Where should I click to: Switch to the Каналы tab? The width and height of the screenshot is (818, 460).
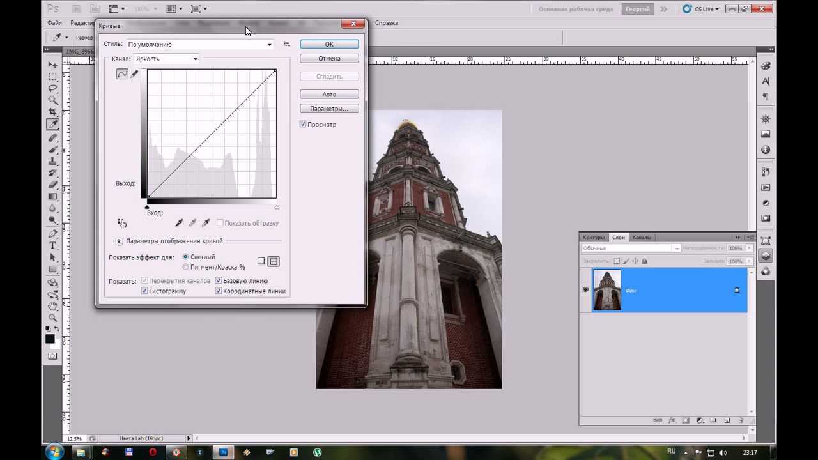click(642, 238)
